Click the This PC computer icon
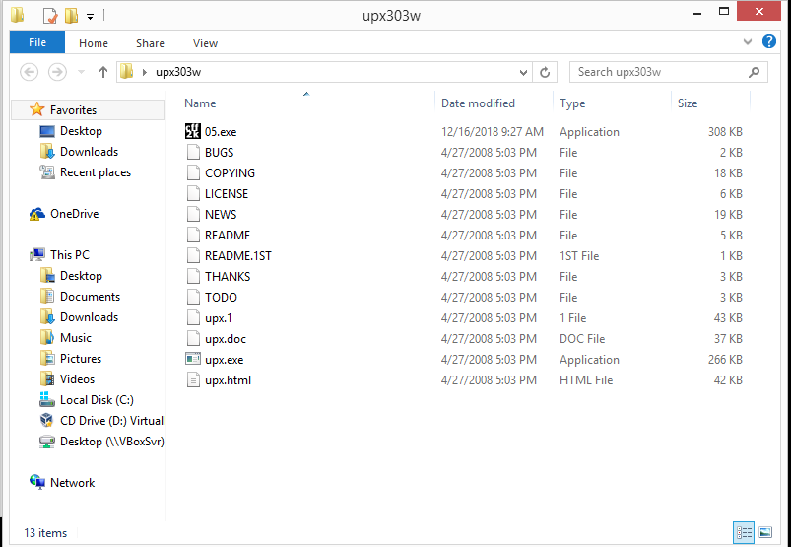Image resolution: width=791 pixels, height=547 pixels. (36, 255)
